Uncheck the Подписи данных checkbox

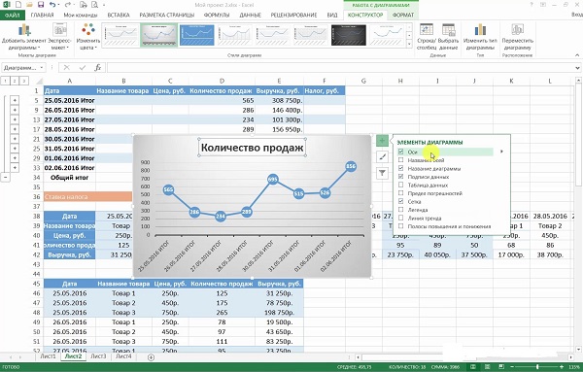(x=400, y=177)
